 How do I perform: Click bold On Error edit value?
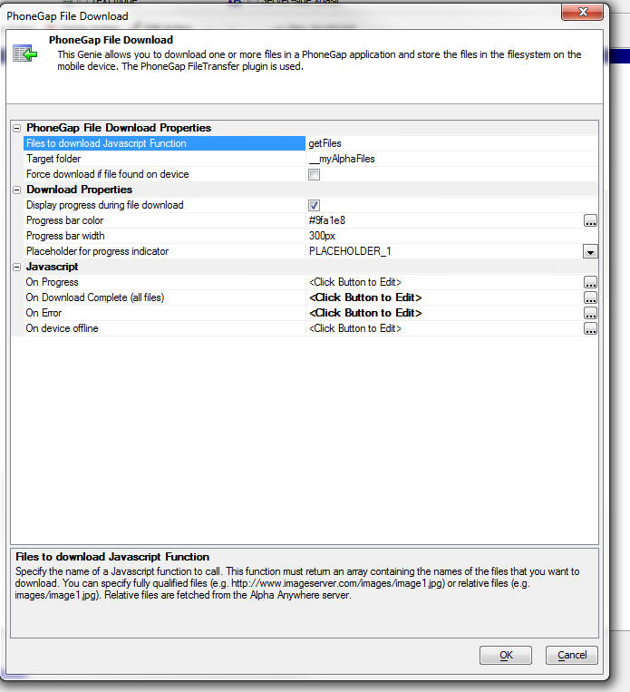[x=365, y=313]
